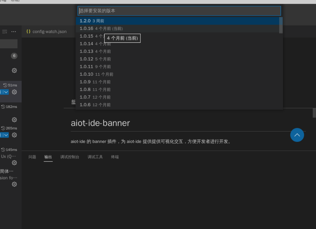Viewport: 316px width, 229px height.
Task: Click the 265ms activation time icon
Action: coord(3,128)
